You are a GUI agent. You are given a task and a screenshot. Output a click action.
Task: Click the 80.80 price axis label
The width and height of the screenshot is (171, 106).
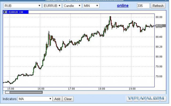pos(159,17)
